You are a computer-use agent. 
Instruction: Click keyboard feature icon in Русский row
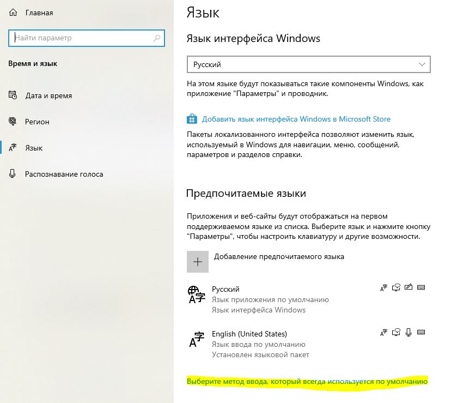(x=421, y=287)
